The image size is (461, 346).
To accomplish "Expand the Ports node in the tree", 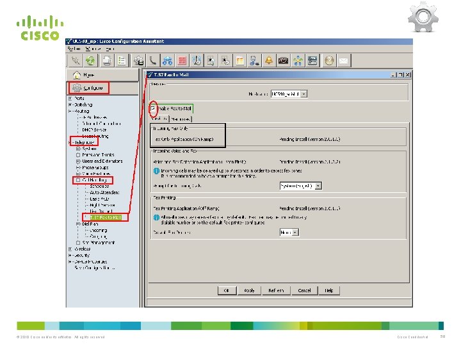I will [70, 98].
